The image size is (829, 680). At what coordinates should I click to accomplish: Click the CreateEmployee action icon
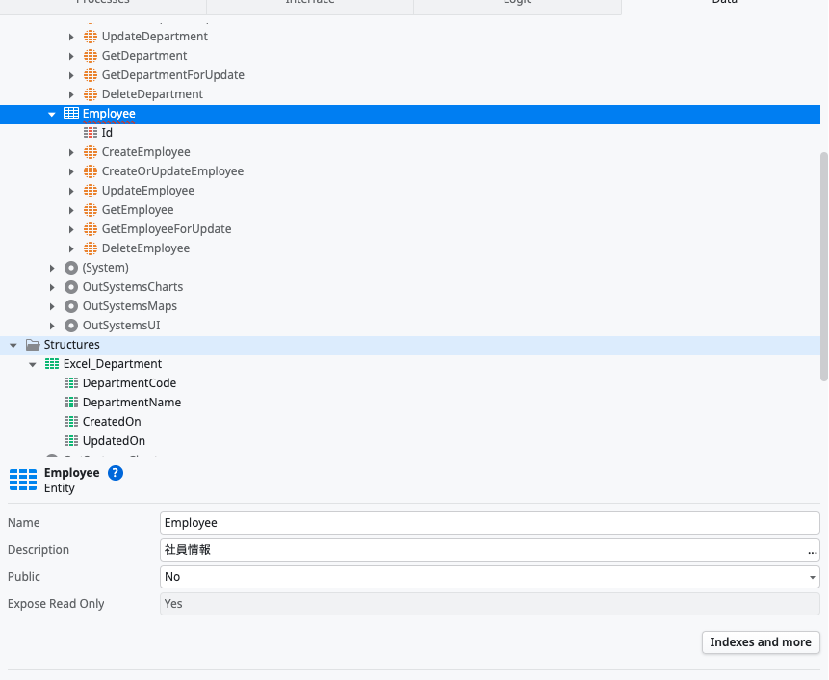click(91, 152)
